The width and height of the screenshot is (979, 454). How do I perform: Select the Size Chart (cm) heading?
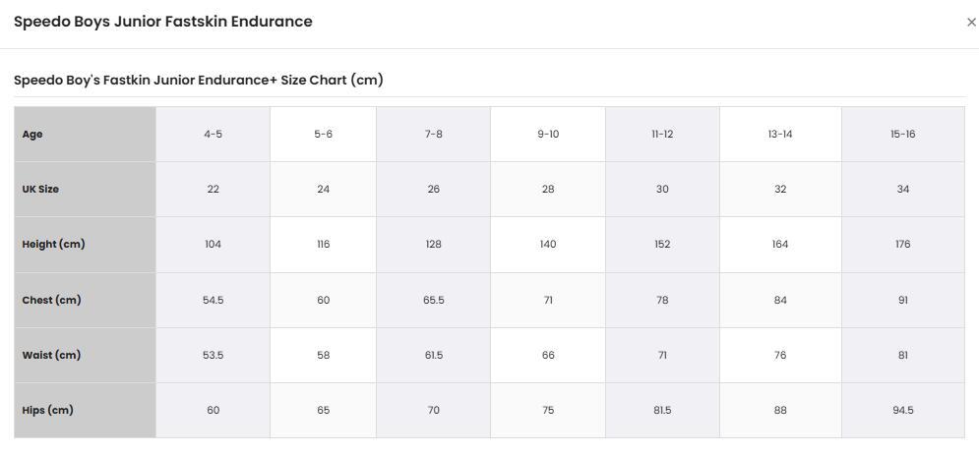click(x=199, y=80)
